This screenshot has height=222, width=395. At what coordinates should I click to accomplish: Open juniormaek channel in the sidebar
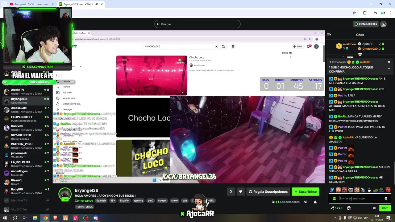pos(26,155)
